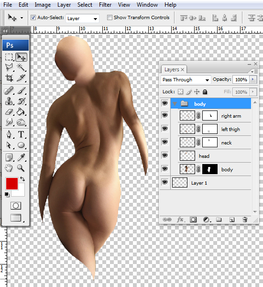Hide the head layer
This screenshot has width=263, height=287.
[x=164, y=155]
